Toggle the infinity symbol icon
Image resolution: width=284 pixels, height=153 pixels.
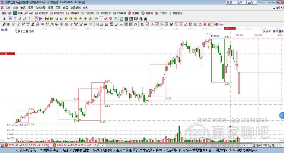222,24
